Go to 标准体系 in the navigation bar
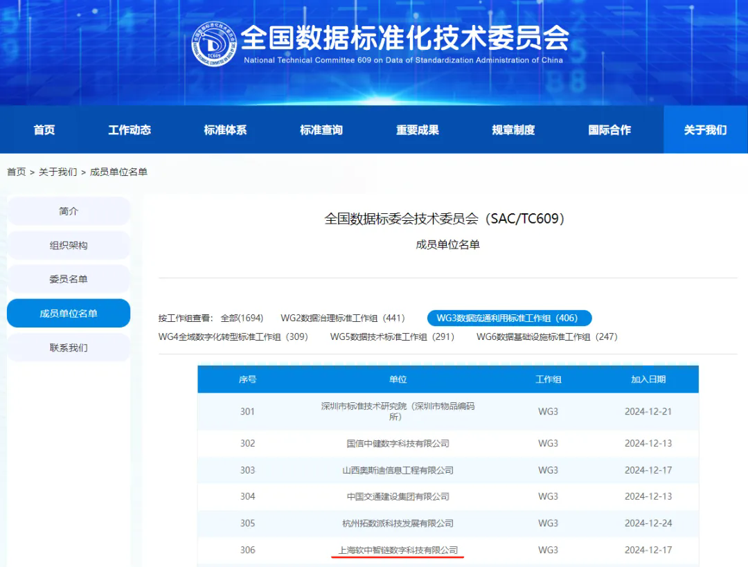The width and height of the screenshot is (748, 567). tap(225, 129)
